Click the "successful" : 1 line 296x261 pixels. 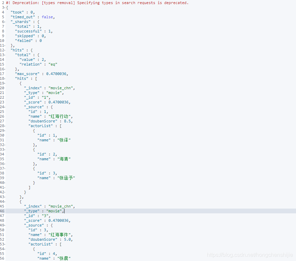pyautogui.click(x=34, y=31)
